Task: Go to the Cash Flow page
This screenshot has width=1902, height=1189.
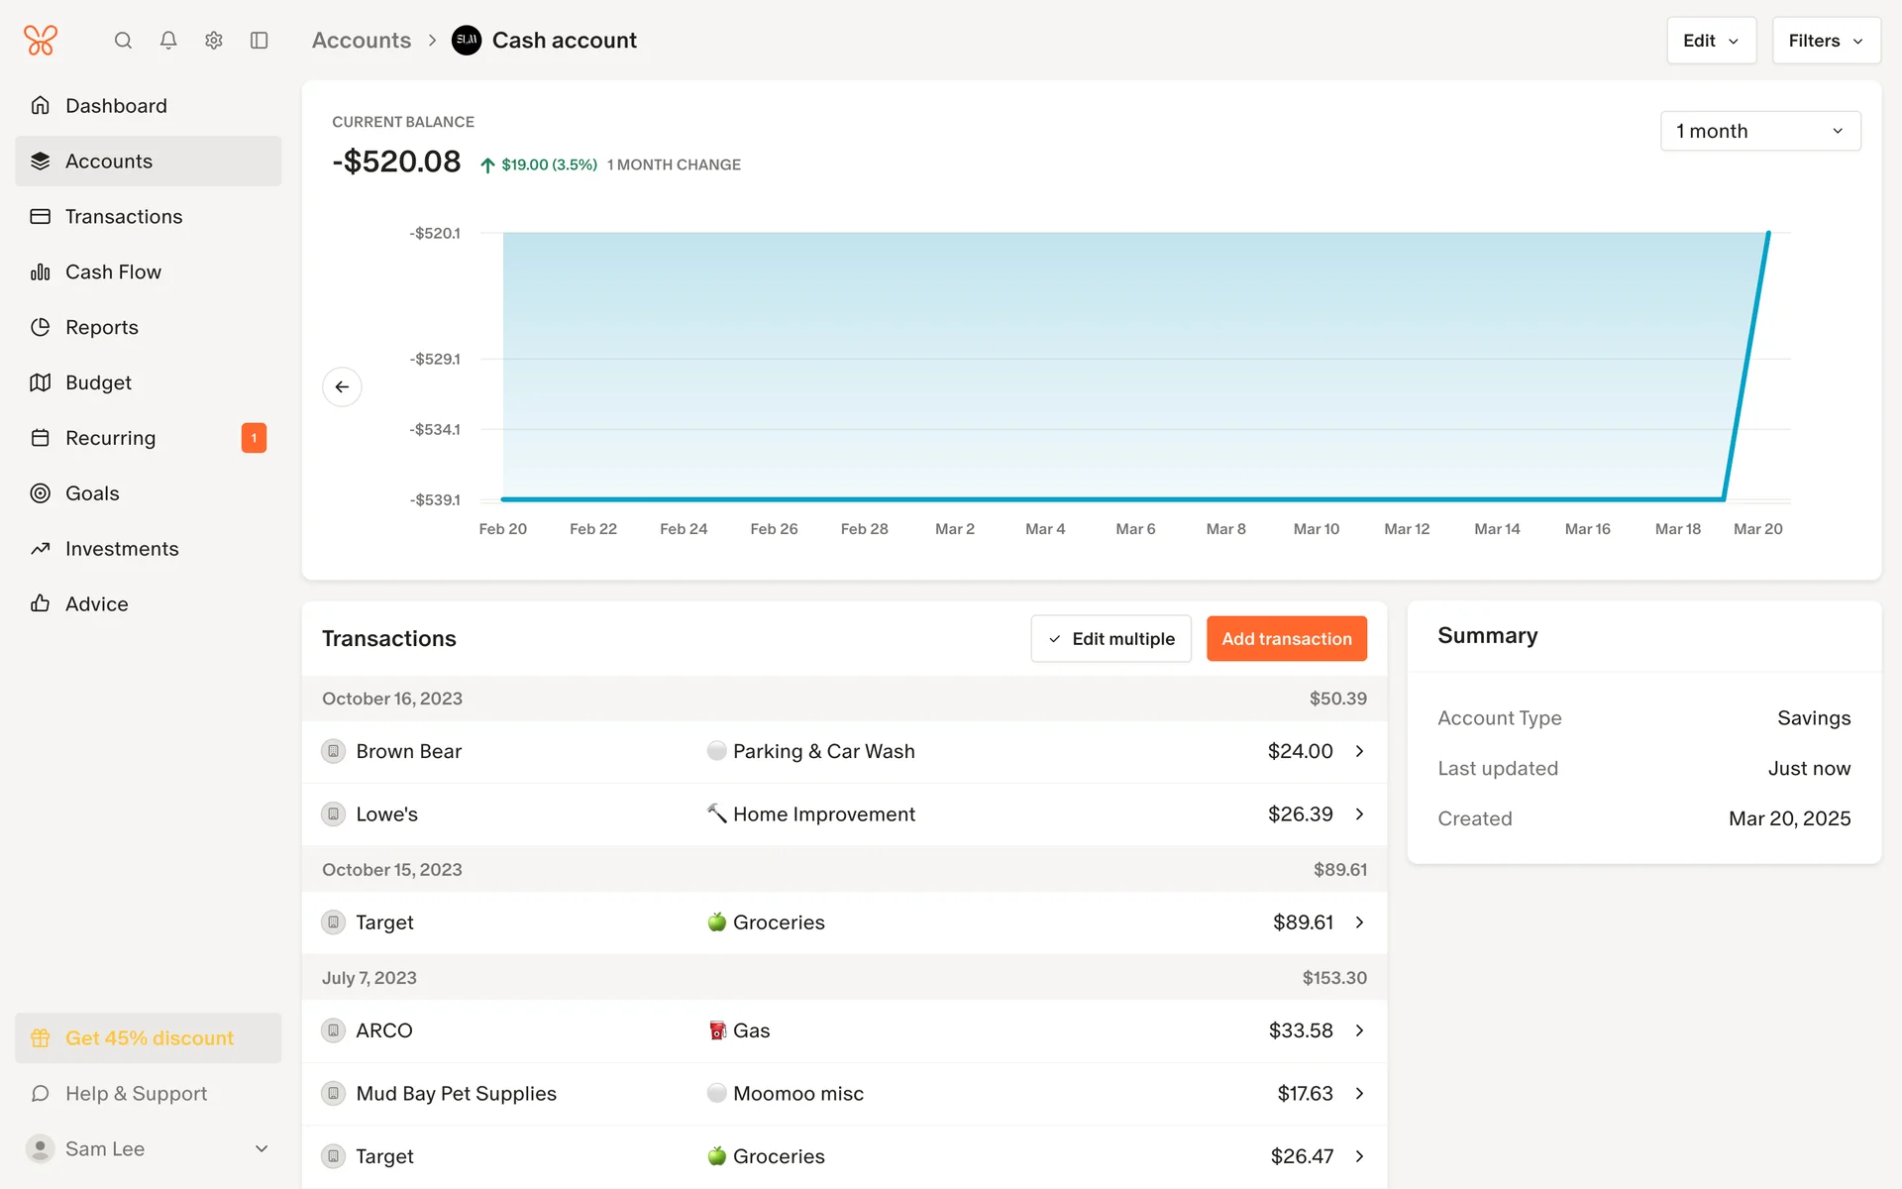Action: coord(113,271)
